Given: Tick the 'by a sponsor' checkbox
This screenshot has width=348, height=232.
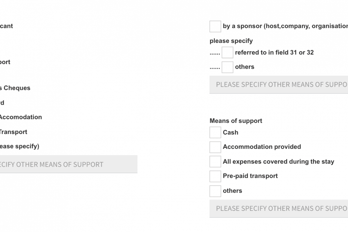Looking at the screenshot, I should pos(215,26).
